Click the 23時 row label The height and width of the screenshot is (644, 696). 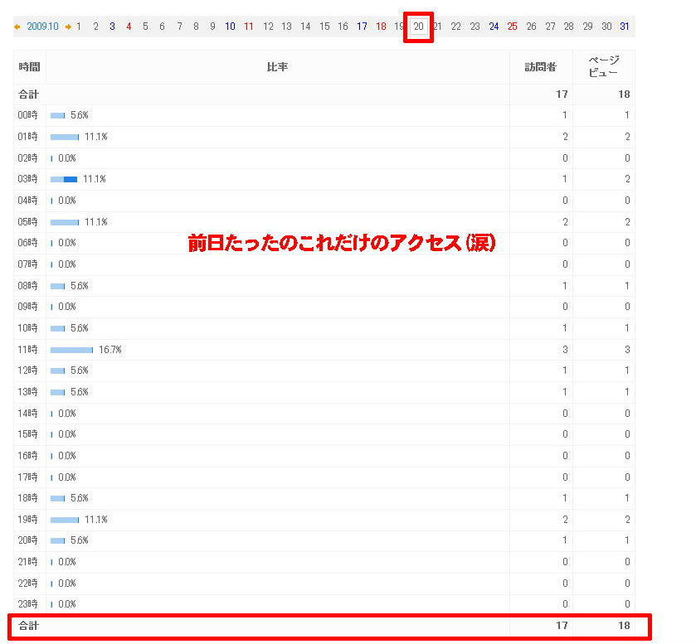point(28,604)
